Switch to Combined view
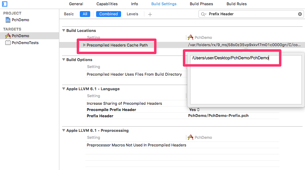The height and width of the screenshot is (170, 305). coord(109,14)
